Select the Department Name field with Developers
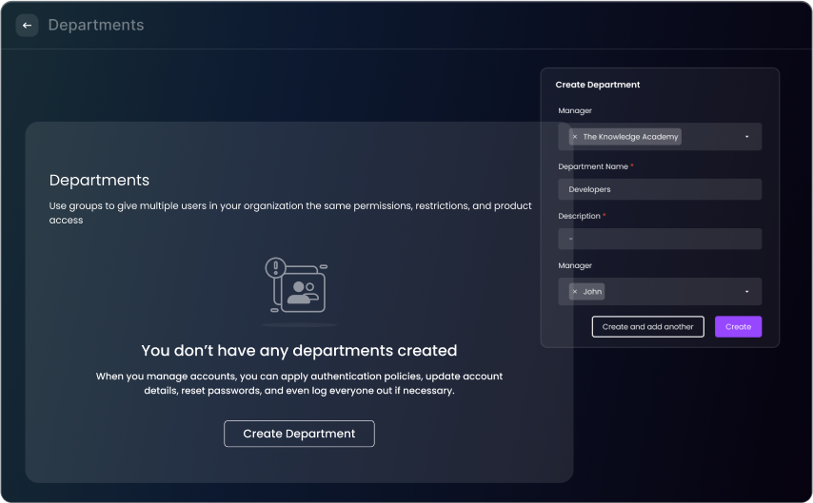 coord(660,189)
